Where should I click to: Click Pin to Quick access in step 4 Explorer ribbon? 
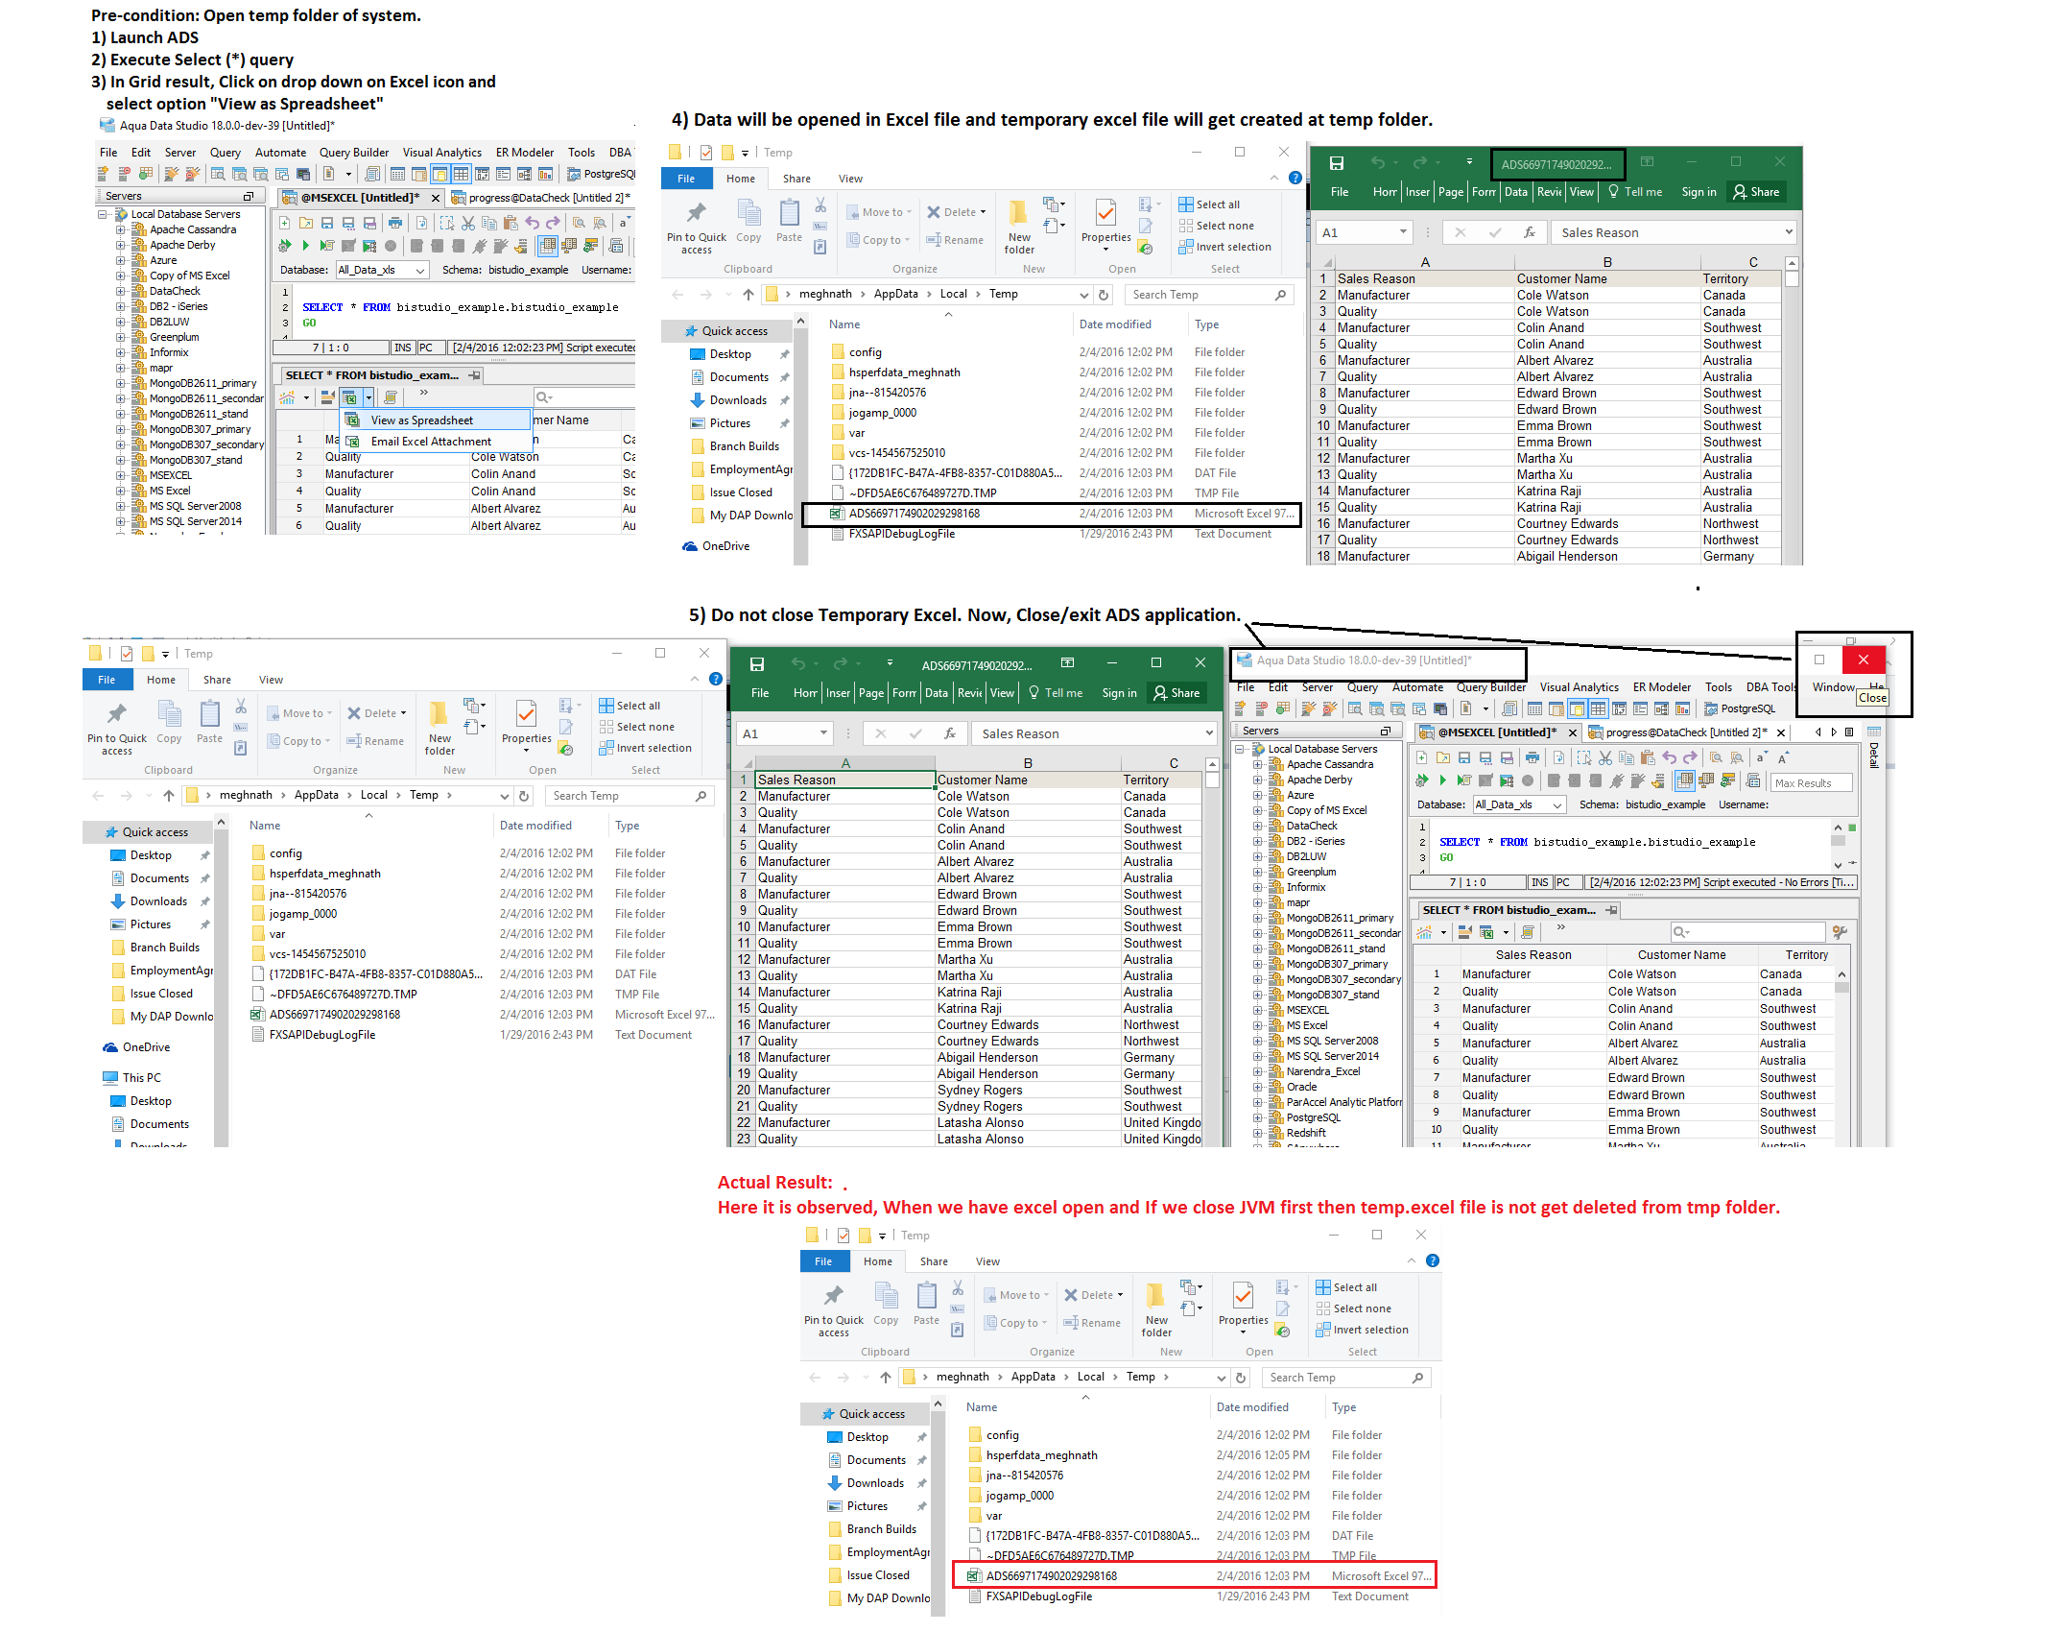697,228
